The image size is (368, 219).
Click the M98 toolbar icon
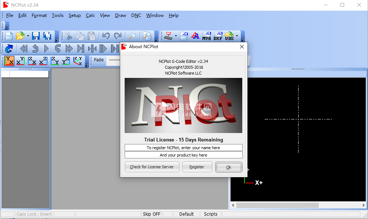(x=207, y=36)
